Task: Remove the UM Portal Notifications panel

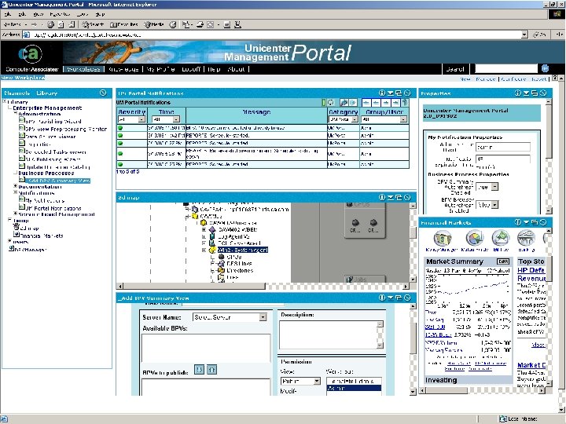Action: point(407,93)
